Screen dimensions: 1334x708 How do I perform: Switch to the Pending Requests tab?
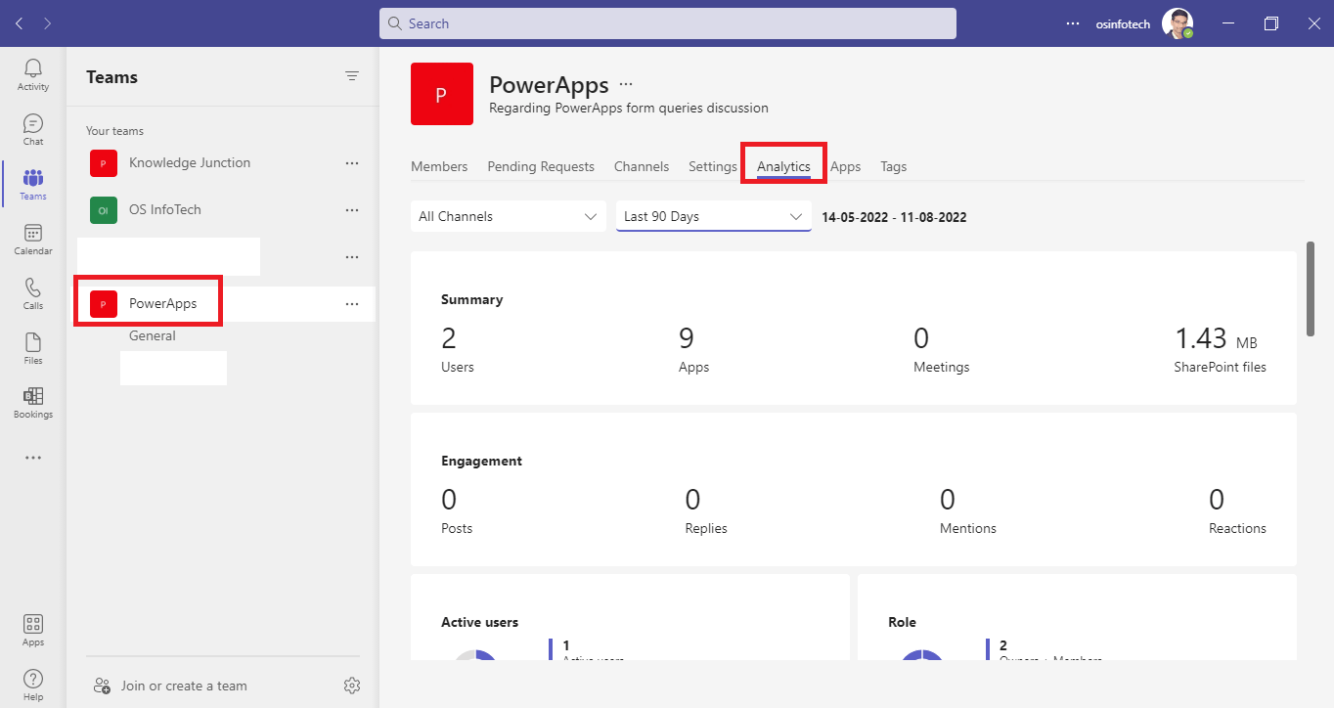pos(541,166)
